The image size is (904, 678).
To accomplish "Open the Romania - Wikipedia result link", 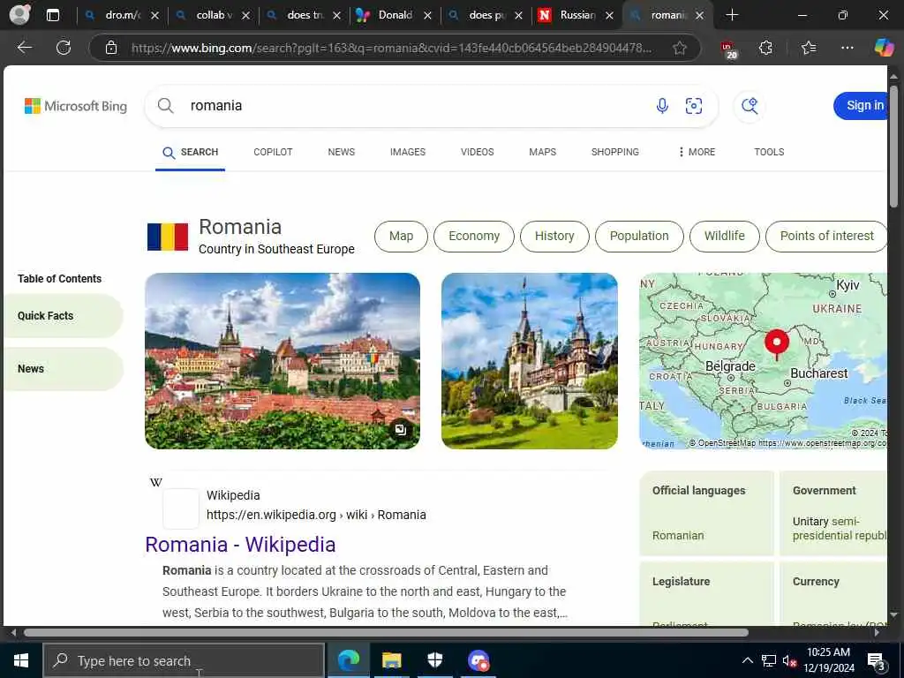I will pos(240,545).
